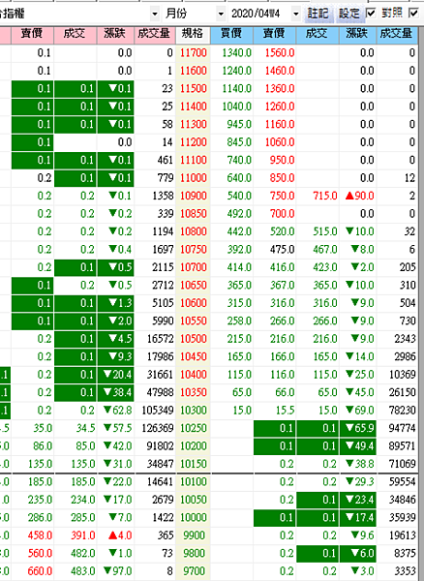Sort by call-side 賣價 pink header
This screenshot has width=424, height=581.
pyautogui.click(x=32, y=34)
